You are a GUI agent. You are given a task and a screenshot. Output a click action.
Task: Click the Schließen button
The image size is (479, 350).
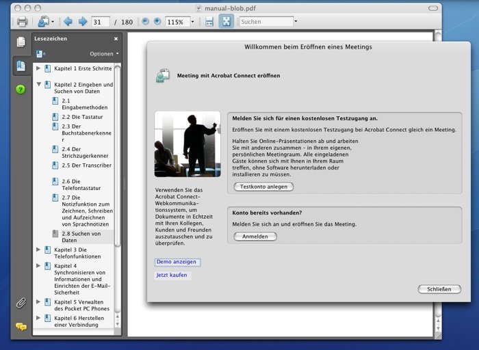click(x=439, y=289)
